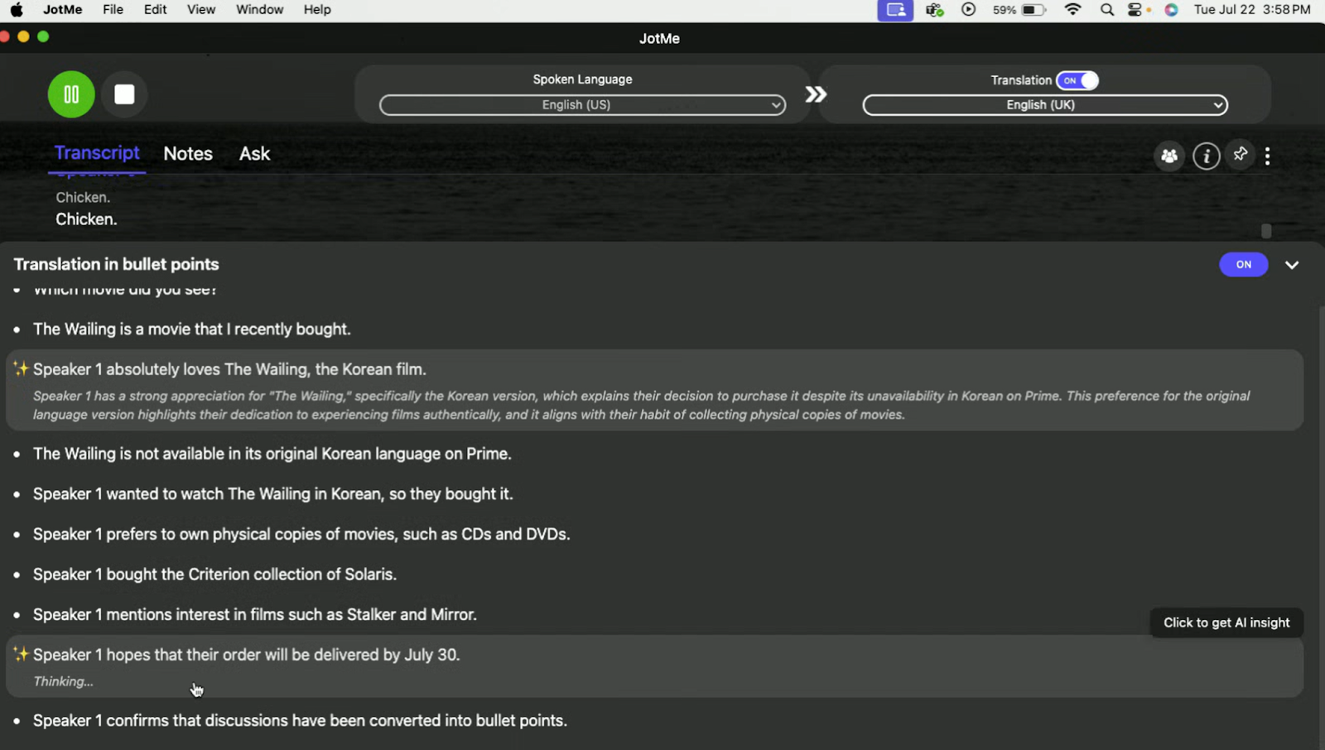Pin the window with the pin icon
Viewport: 1325px width, 750px height.
point(1240,155)
